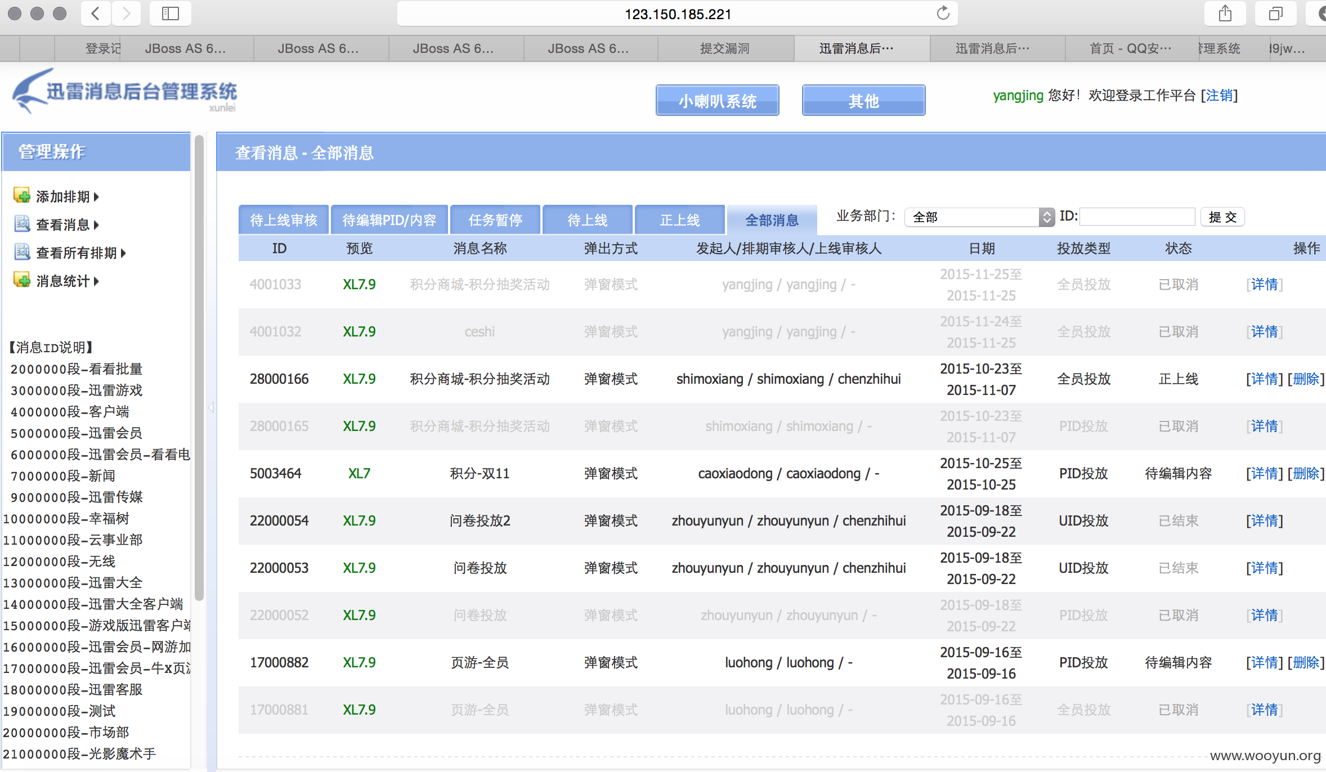This screenshot has width=1326, height=772.
Task: Click the Safari forward navigation arrow
Action: [x=126, y=14]
